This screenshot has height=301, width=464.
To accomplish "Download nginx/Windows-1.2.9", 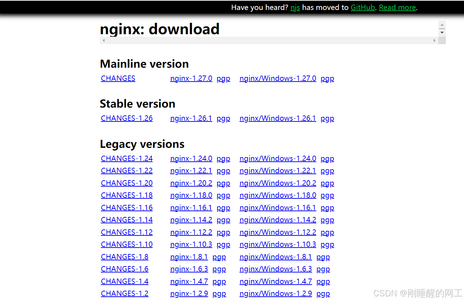I will point(276,294).
